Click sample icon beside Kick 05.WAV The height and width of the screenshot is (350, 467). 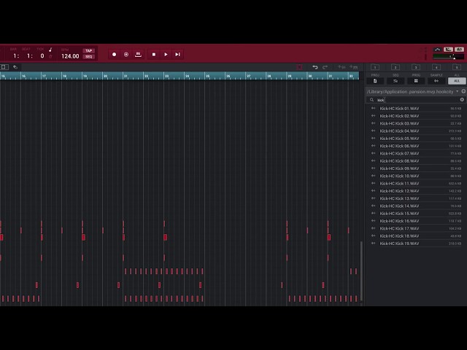coord(373,138)
